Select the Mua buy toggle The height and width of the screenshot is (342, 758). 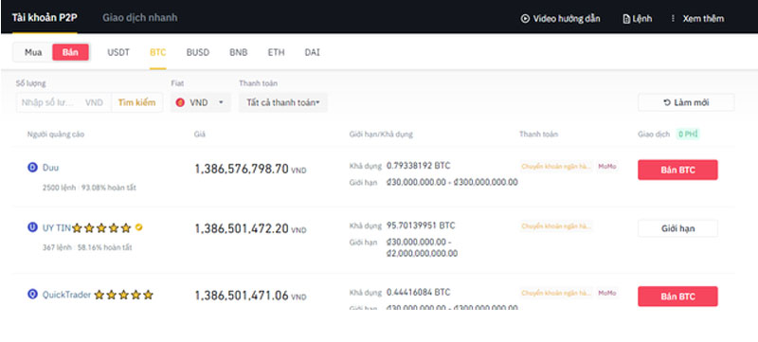(x=33, y=52)
